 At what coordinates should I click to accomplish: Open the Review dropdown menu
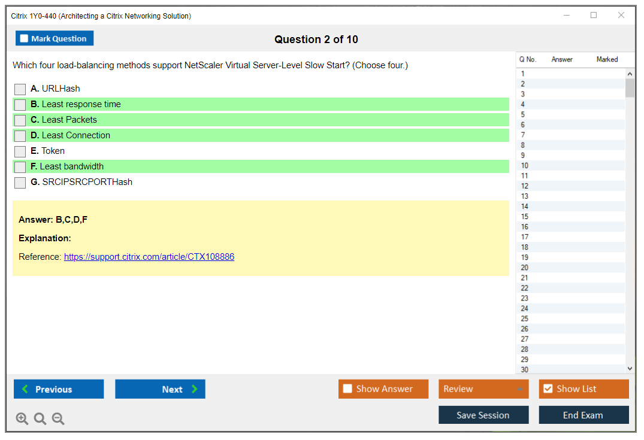[x=483, y=389]
